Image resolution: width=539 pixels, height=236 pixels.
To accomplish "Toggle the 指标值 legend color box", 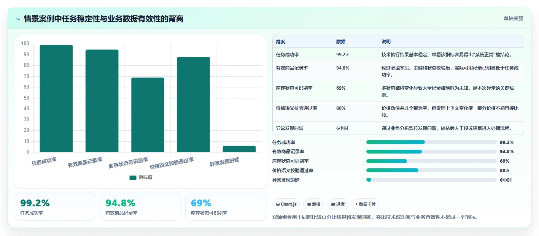I will 133,177.
